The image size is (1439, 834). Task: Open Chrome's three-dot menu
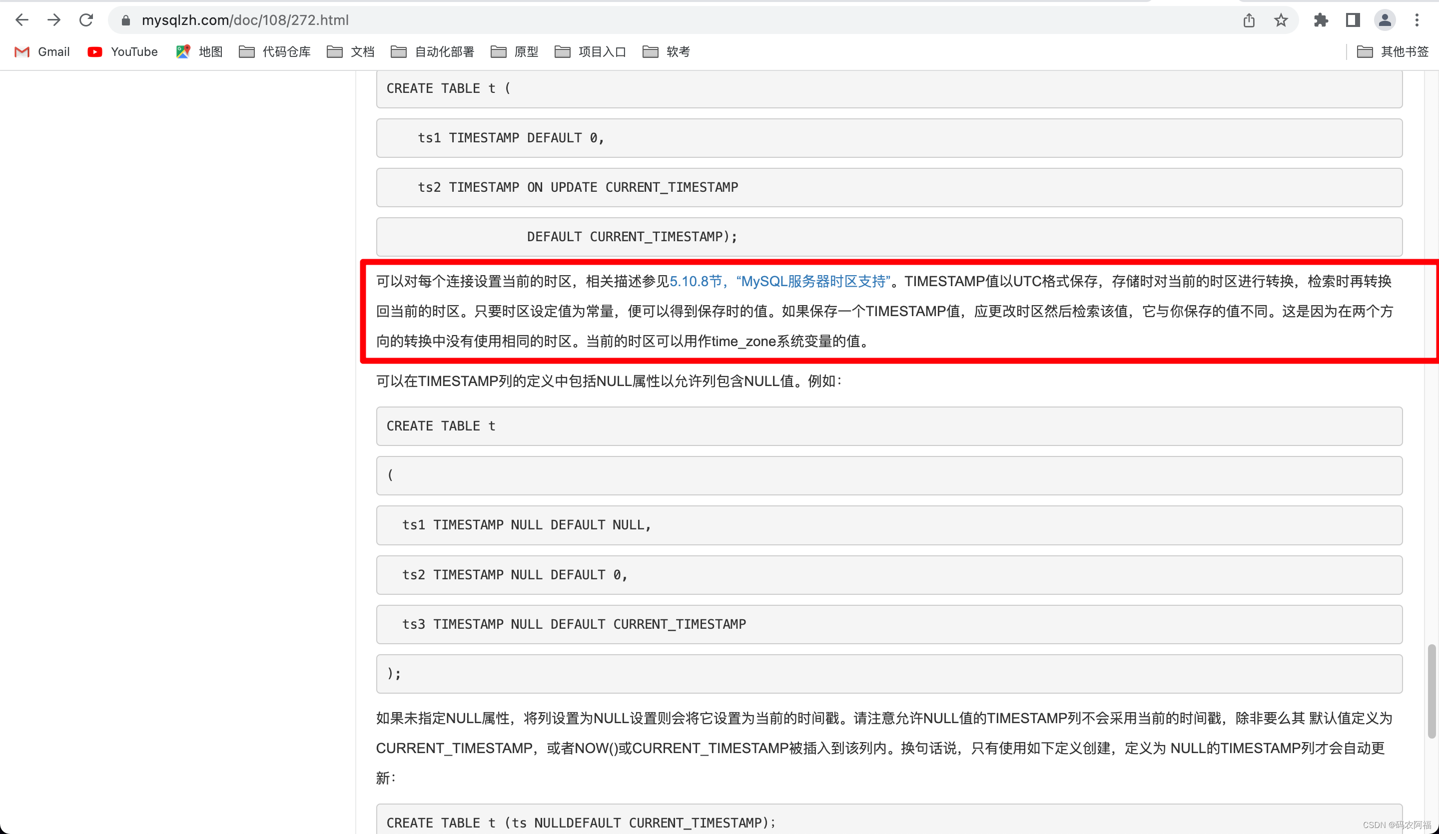click(1417, 20)
